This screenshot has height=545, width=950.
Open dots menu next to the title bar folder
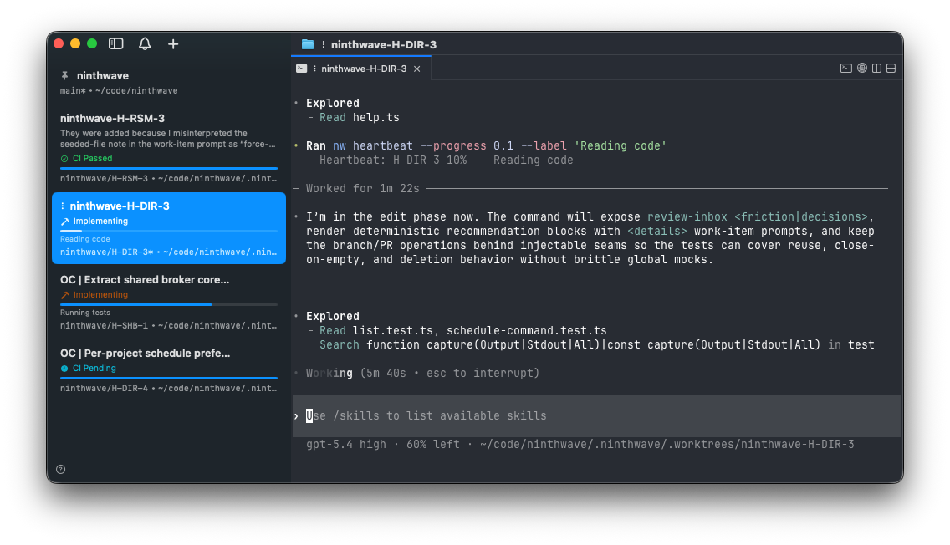coord(322,44)
